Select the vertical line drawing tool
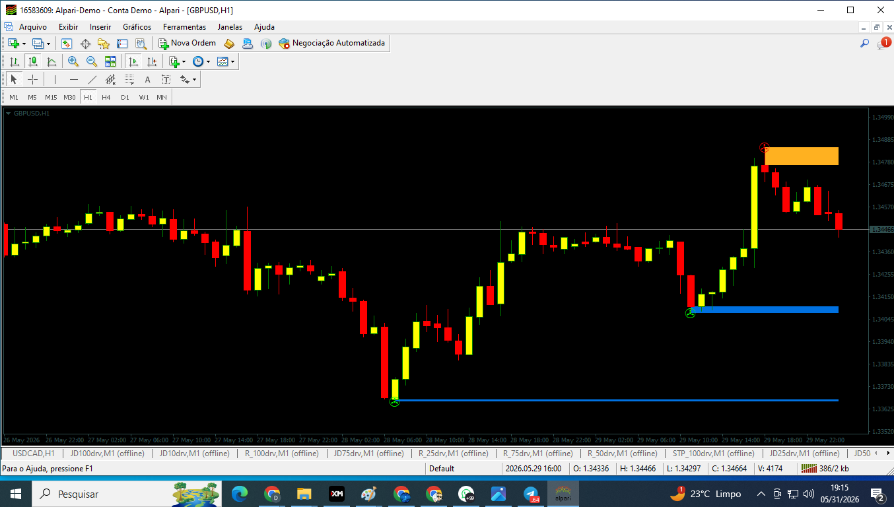This screenshot has height=507, width=894. [x=55, y=80]
